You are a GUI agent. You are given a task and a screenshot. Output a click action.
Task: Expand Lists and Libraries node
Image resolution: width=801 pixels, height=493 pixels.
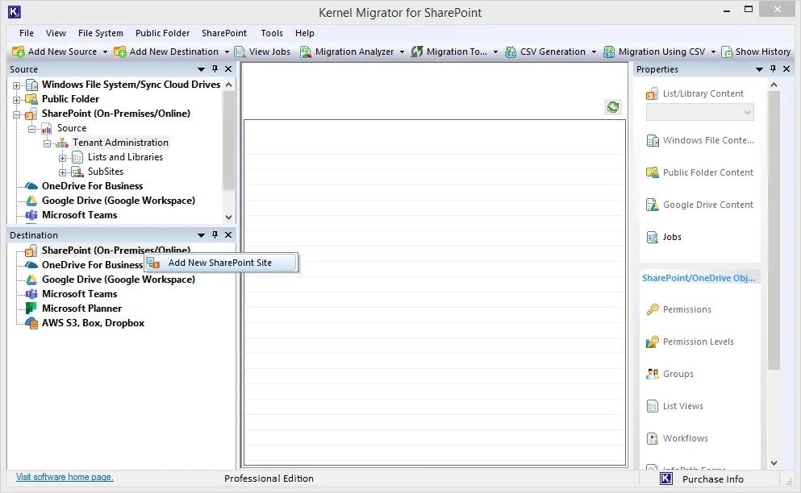(x=62, y=158)
